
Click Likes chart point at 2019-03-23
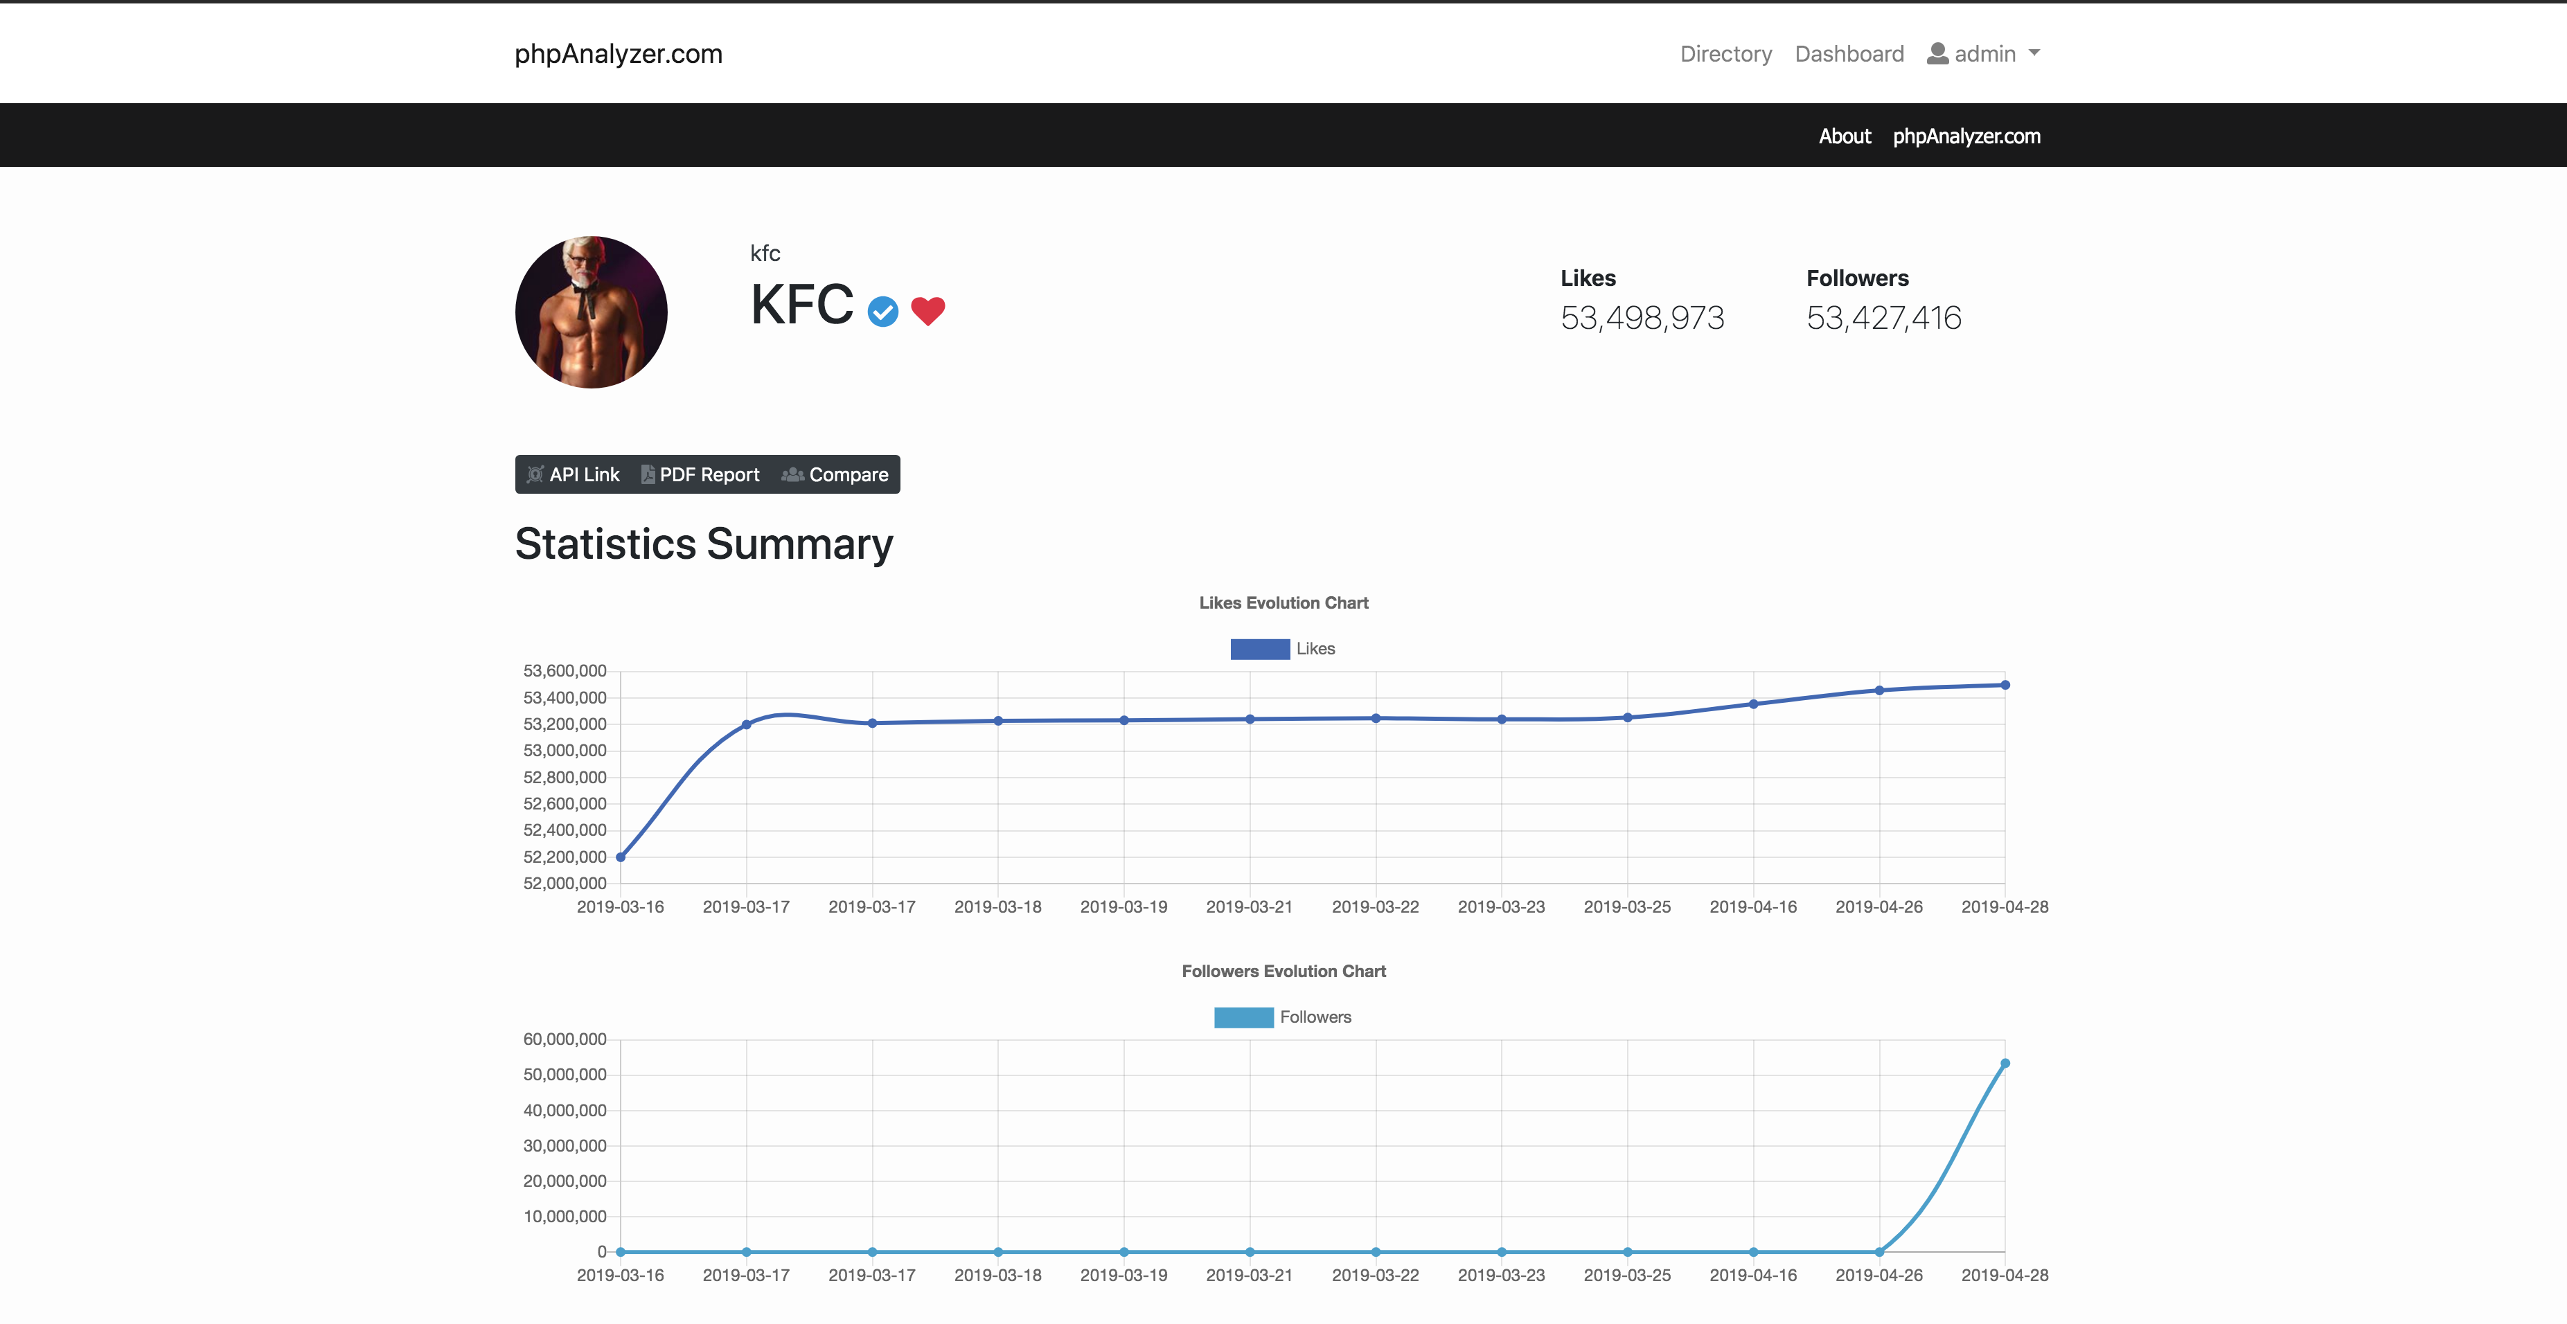[x=1502, y=719]
